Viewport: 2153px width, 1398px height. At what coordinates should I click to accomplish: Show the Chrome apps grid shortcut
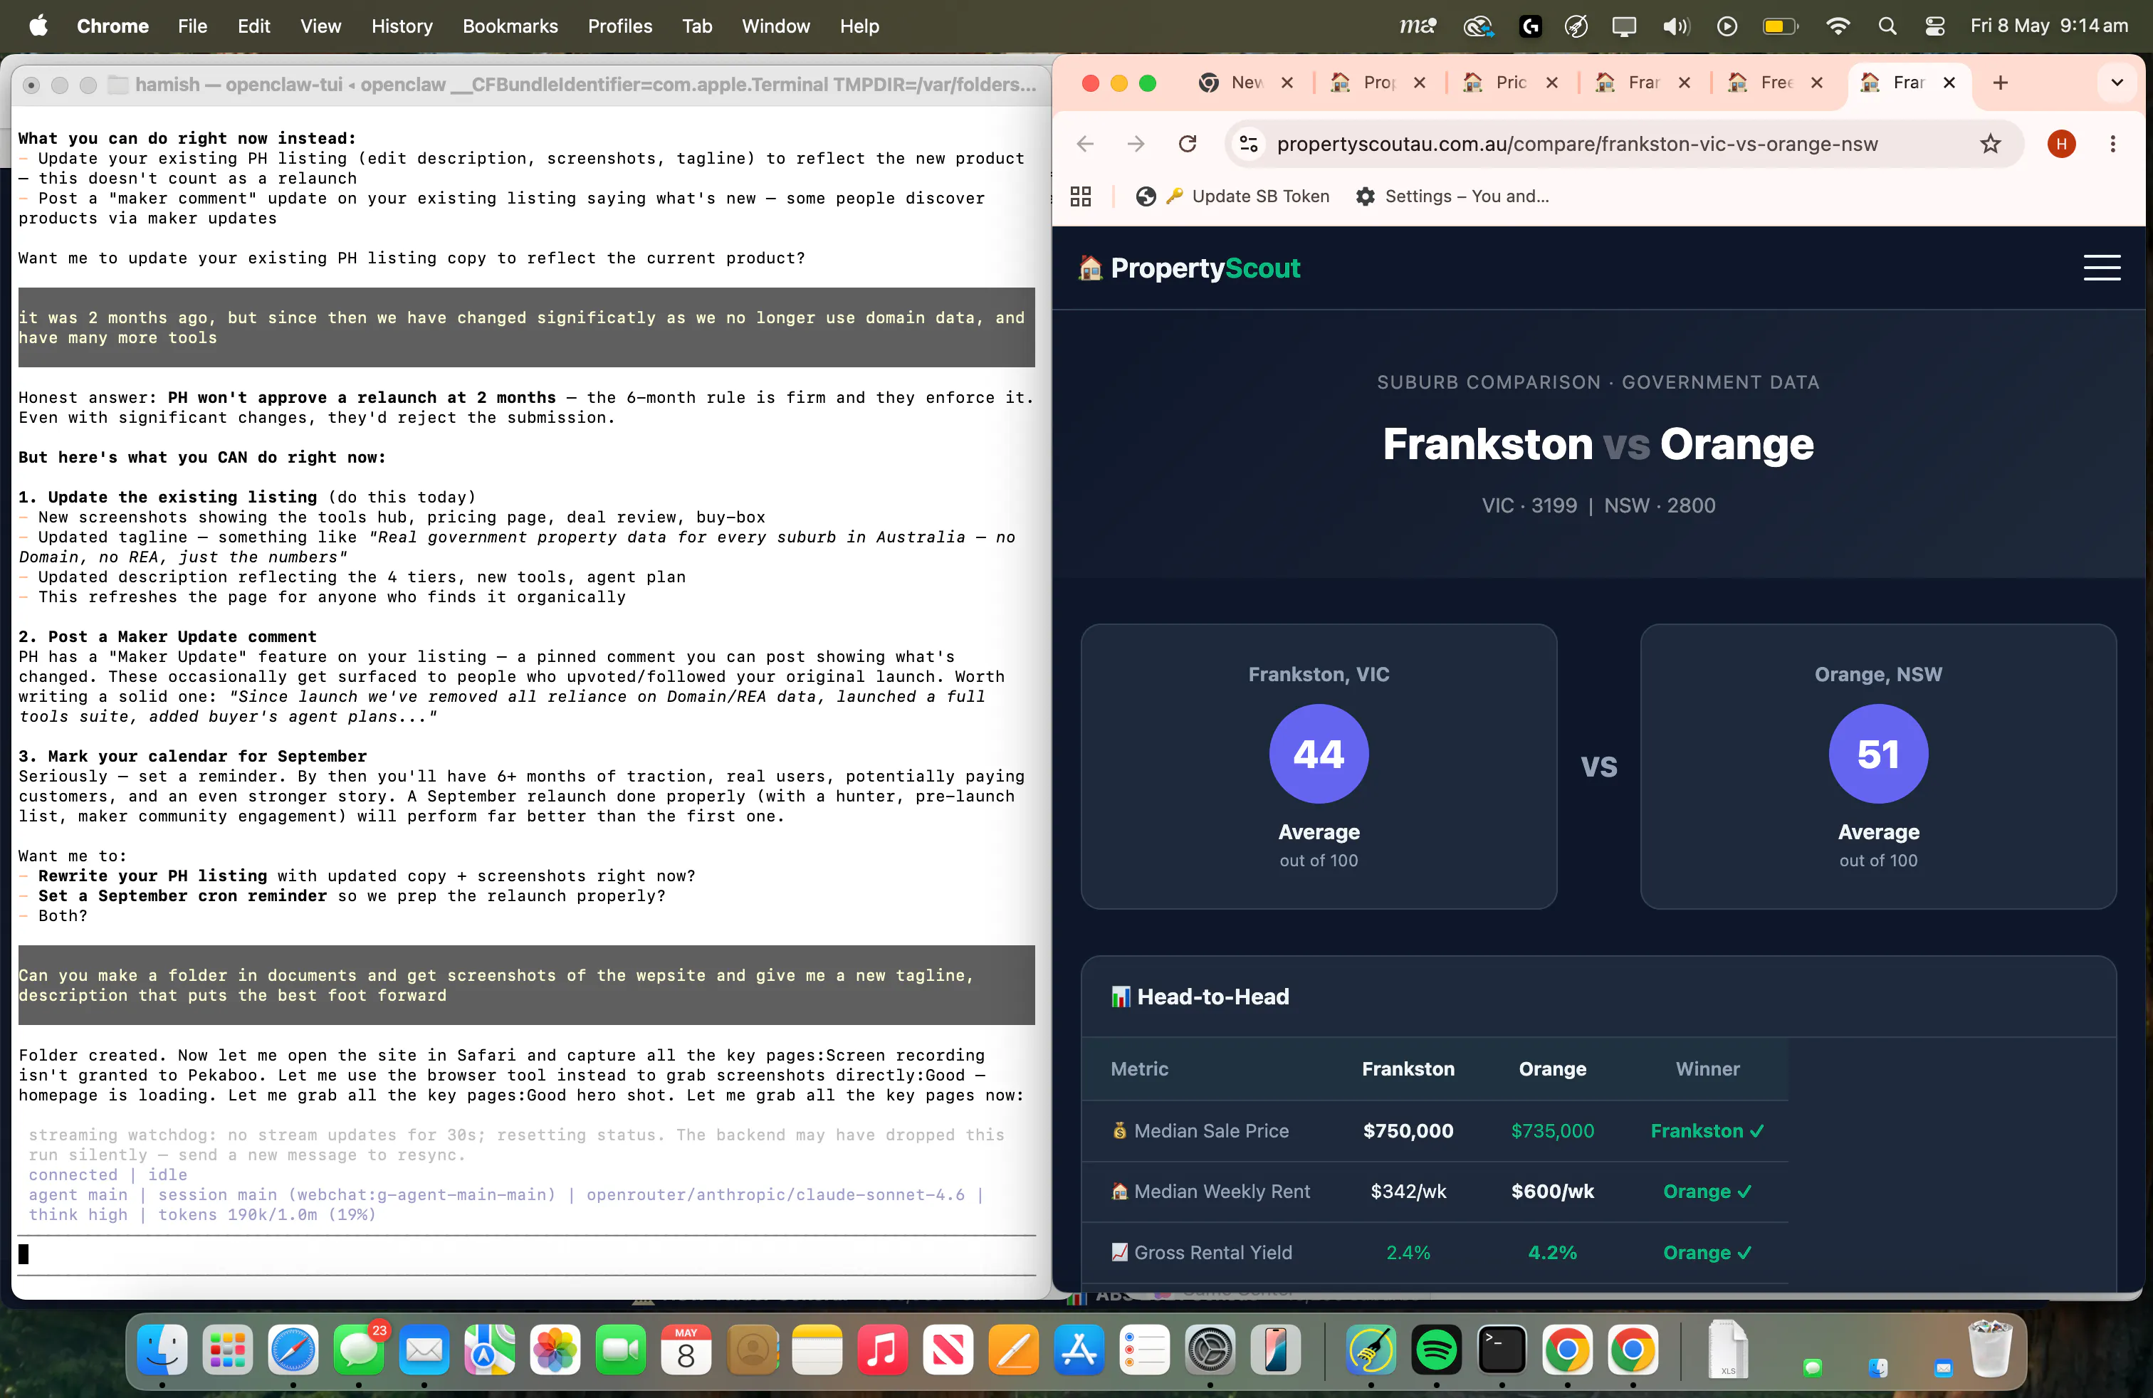(1080, 196)
